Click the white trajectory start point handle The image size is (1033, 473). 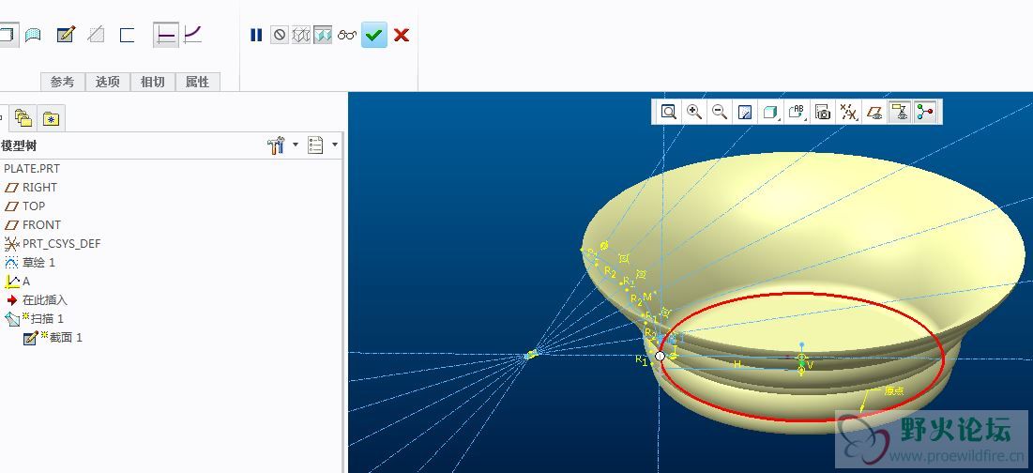tap(661, 356)
